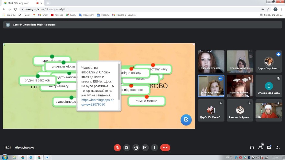Open the learningapps.org link in popup
Image resolution: width=285 pixels, height=160 pixels.
pyautogui.click(x=97, y=102)
